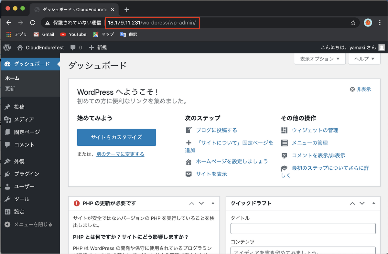The height and width of the screenshot is (254, 388).
Task: Open 翻訳 bookmark
Action: coord(129,34)
